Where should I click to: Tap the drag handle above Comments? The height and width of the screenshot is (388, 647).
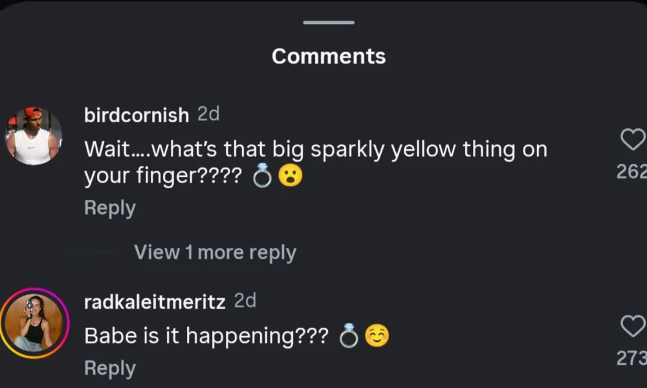pyautogui.click(x=329, y=23)
